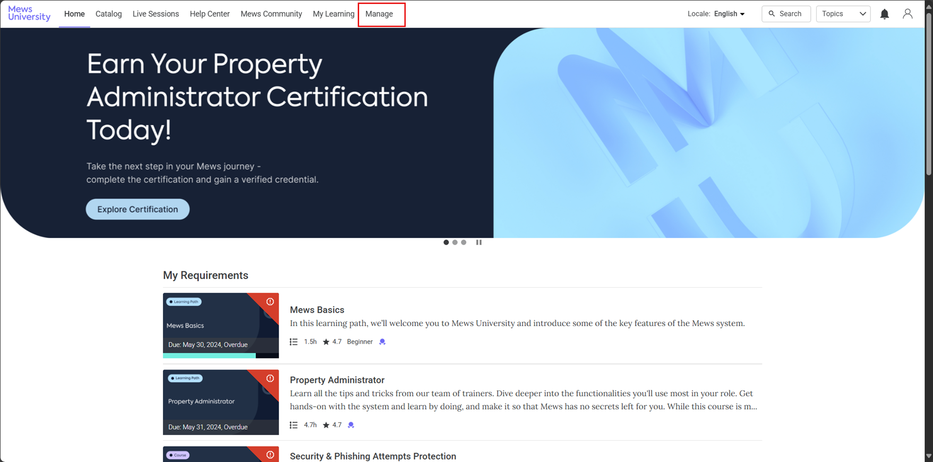The width and height of the screenshot is (933, 462).
Task: Click the "4.7h" duration text
Action: (x=310, y=425)
